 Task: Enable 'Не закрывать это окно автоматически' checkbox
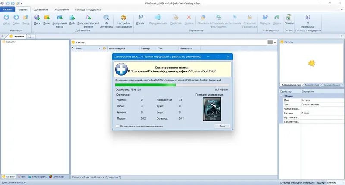[117, 126]
